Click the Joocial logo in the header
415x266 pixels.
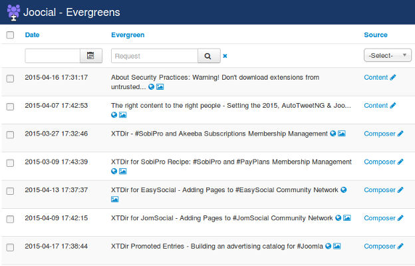click(13, 13)
